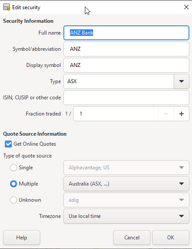
Task: Click the Display symbol field
Action: point(126,65)
